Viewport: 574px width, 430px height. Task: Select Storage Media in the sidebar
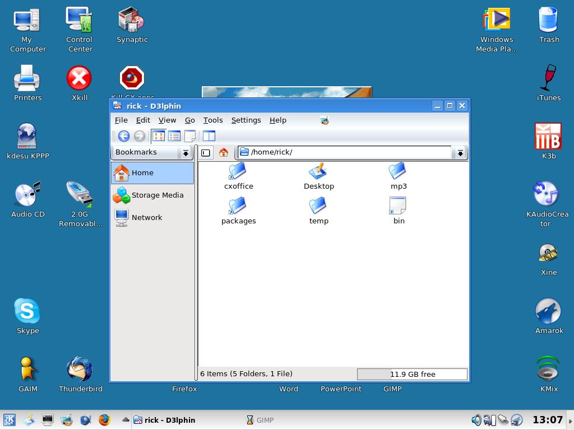pyautogui.click(x=152, y=195)
